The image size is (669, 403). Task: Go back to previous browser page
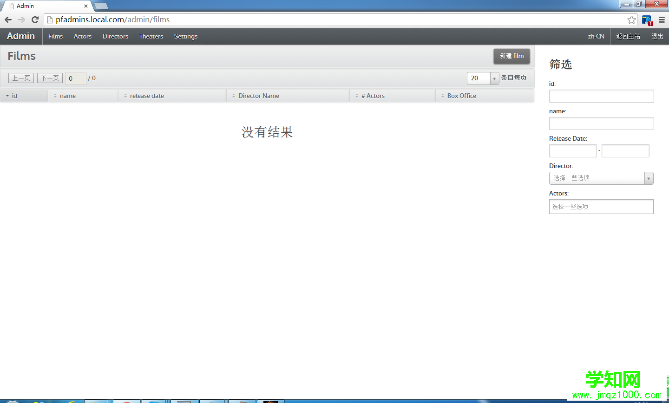pyautogui.click(x=8, y=19)
